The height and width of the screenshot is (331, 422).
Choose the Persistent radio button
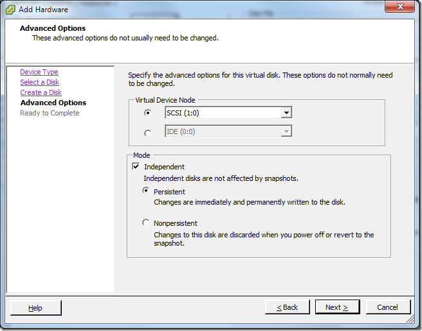click(x=145, y=191)
